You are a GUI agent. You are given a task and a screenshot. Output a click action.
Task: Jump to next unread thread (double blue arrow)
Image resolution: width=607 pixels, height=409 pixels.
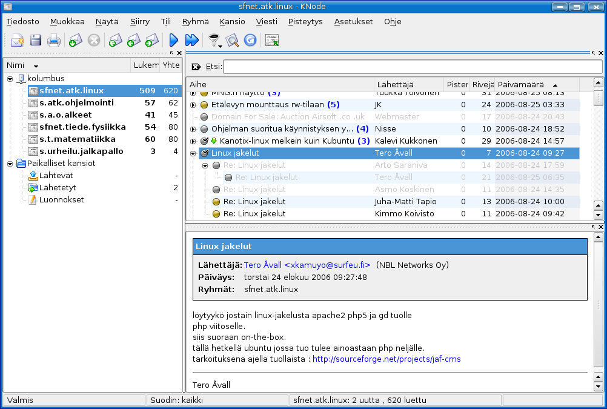191,41
